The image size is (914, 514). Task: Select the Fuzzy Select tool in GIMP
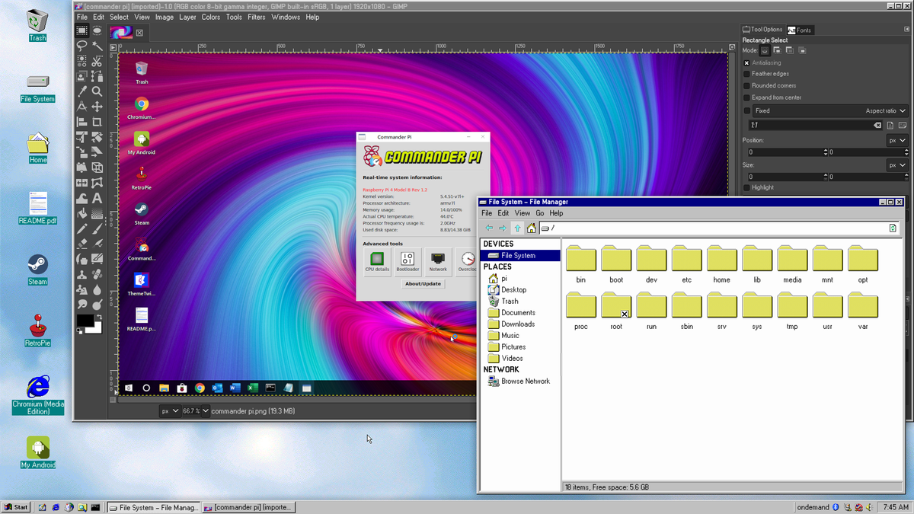pyautogui.click(x=97, y=46)
